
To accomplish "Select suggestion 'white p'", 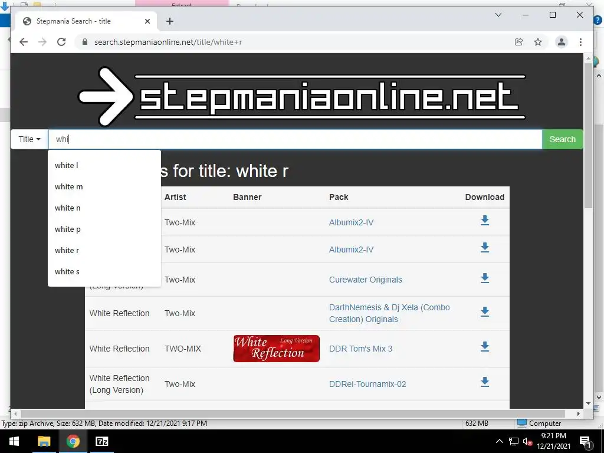I will tap(104, 229).
